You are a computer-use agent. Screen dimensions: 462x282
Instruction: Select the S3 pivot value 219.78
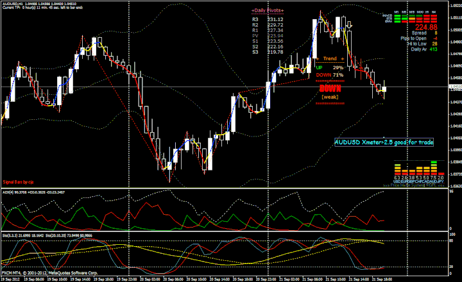coord(275,52)
